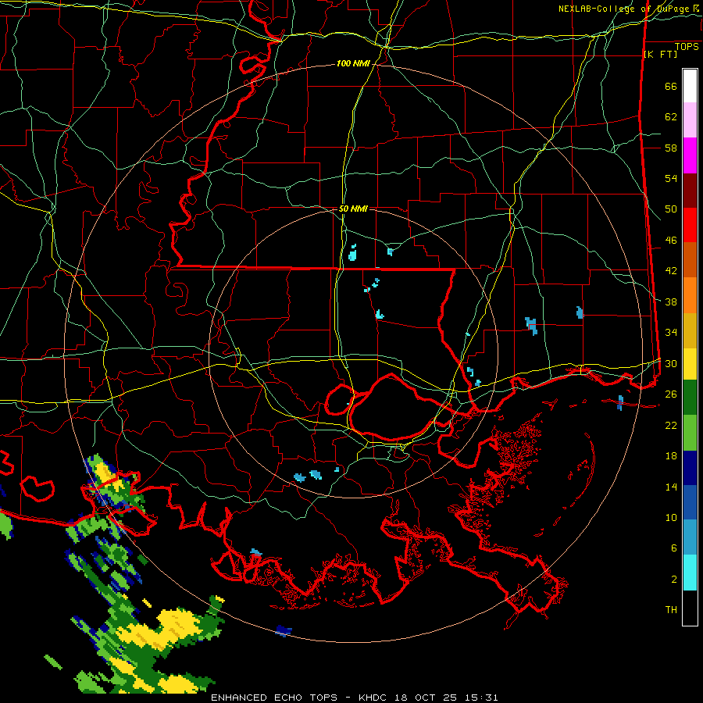Click the black TH legend band
This screenshot has width=703, height=703.
pos(690,608)
